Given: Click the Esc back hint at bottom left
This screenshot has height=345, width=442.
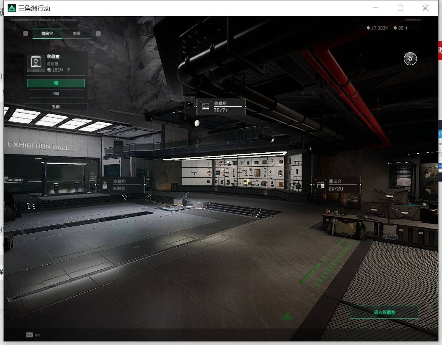Looking at the screenshot, I should tap(33, 335).
